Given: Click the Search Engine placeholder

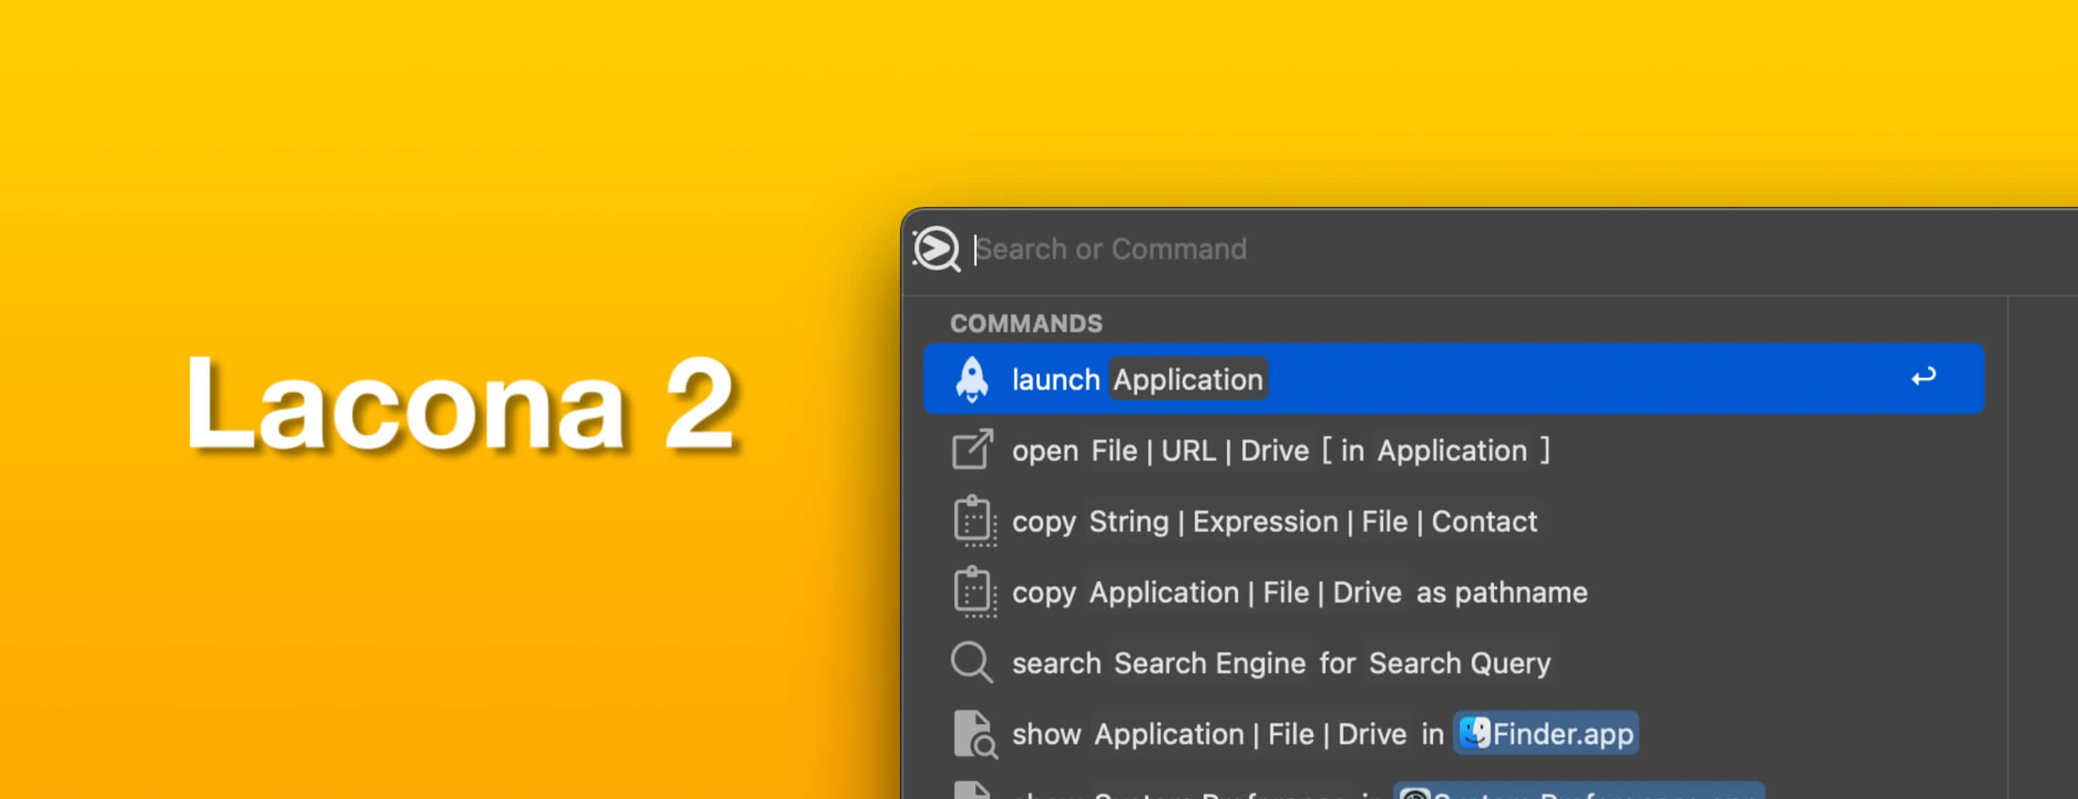Looking at the screenshot, I should pos(1210,663).
